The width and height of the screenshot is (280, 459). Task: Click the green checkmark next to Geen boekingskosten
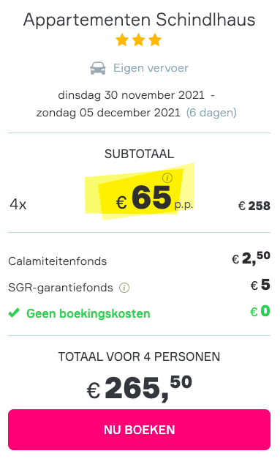14,313
